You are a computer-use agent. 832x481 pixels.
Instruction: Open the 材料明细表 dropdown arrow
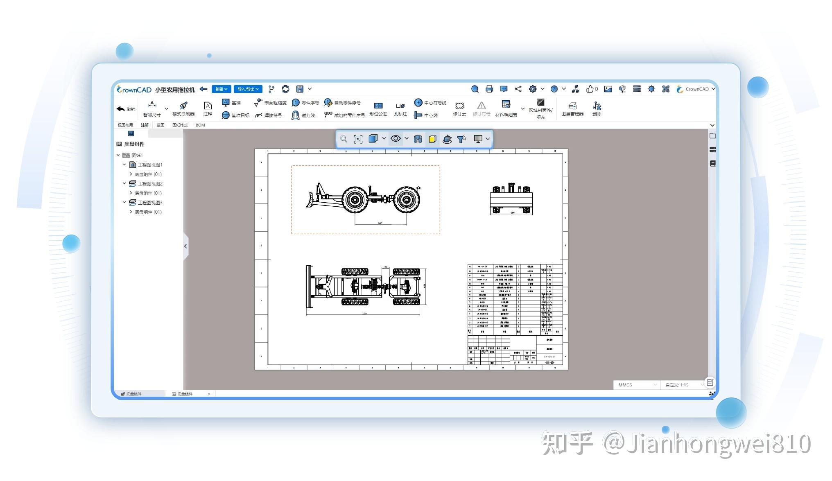click(x=523, y=108)
